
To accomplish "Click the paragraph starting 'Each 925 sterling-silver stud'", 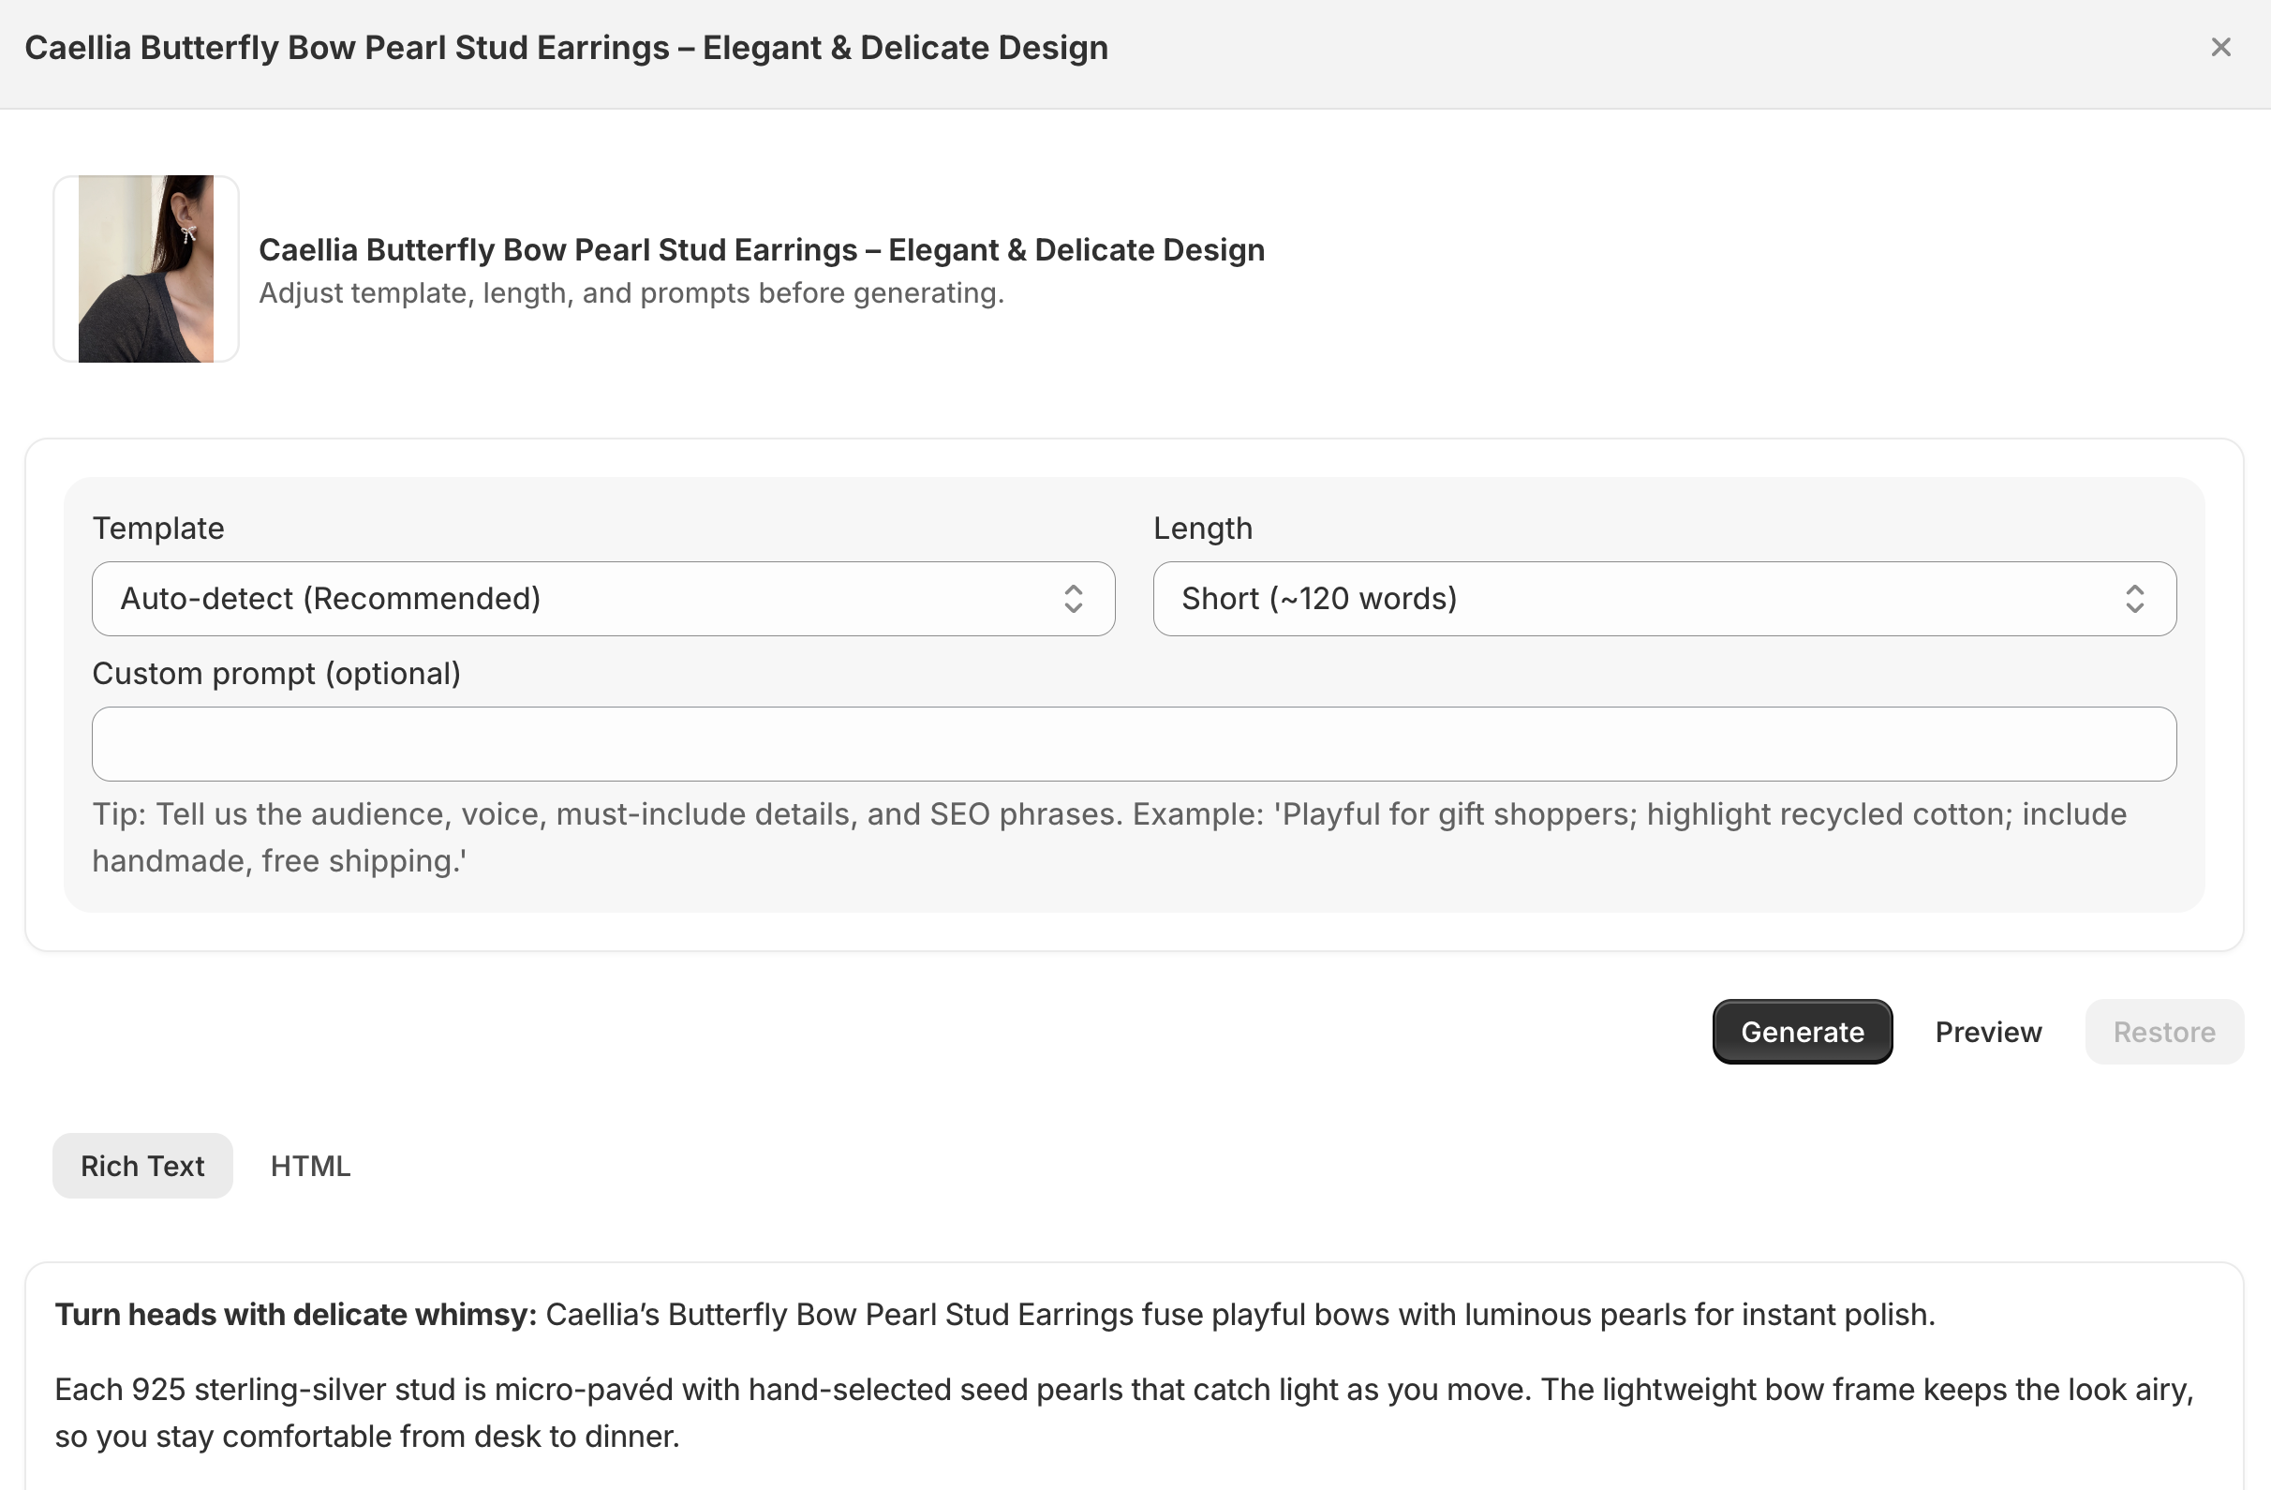I will click(1124, 1412).
